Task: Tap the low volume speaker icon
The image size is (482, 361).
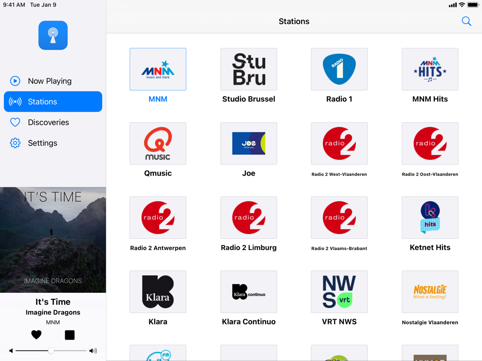Action: point(11,350)
